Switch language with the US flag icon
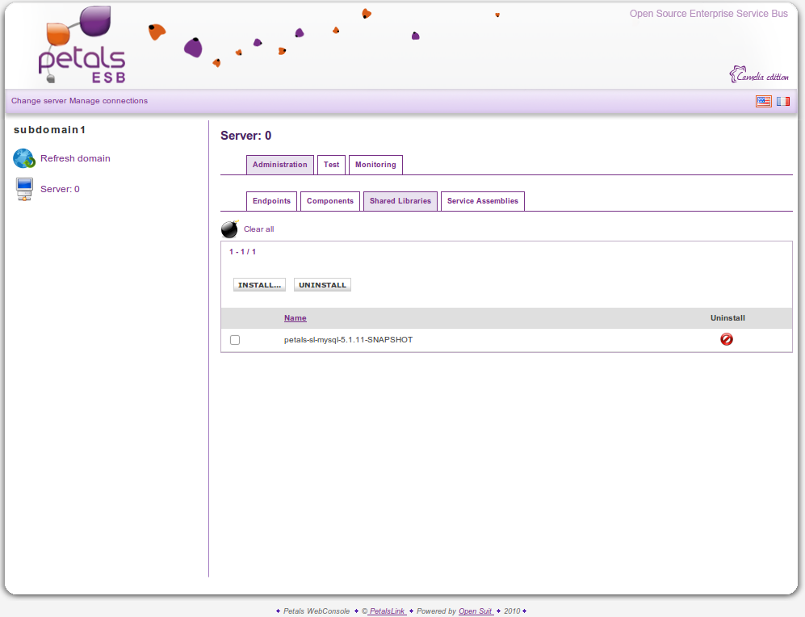 pyautogui.click(x=763, y=101)
